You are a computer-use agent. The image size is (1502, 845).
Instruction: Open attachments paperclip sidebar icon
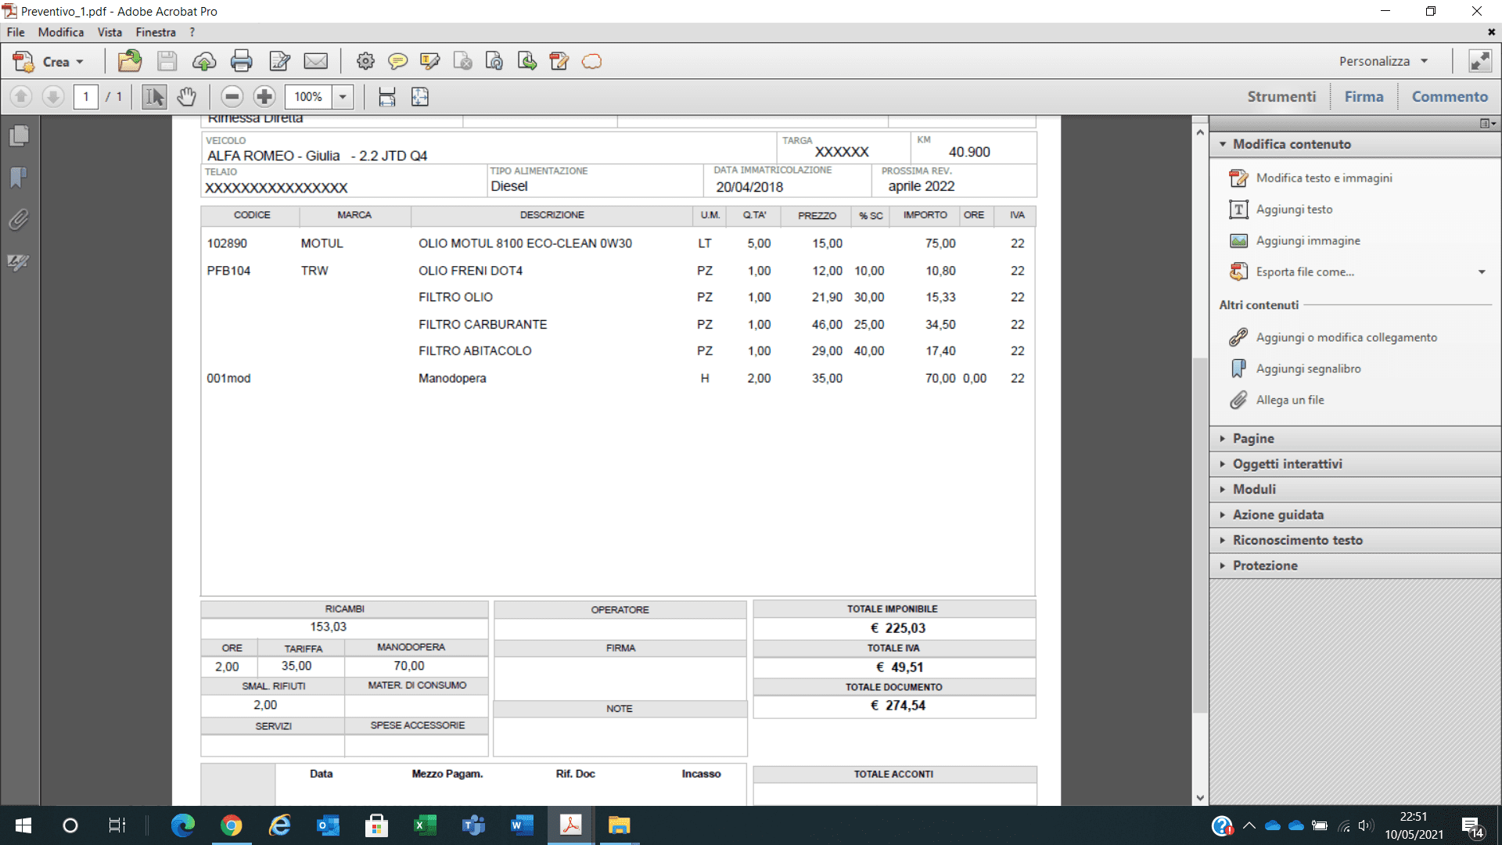pos(19,220)
